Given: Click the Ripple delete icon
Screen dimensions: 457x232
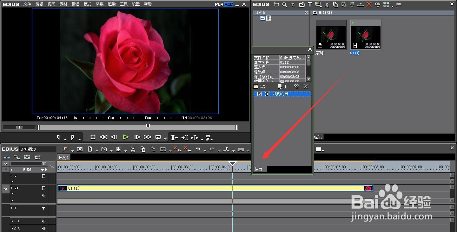Looking at the screenshot, I should click(187, 149).
